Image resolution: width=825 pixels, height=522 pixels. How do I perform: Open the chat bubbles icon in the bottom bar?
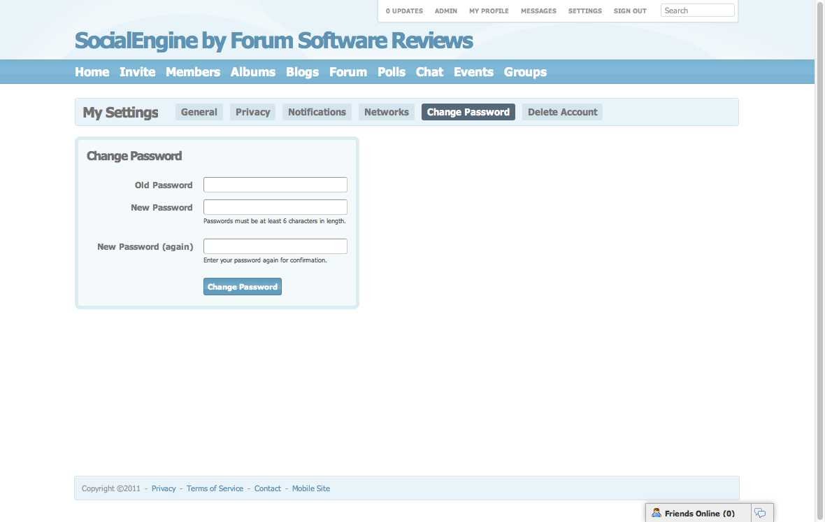pos(761,513)
